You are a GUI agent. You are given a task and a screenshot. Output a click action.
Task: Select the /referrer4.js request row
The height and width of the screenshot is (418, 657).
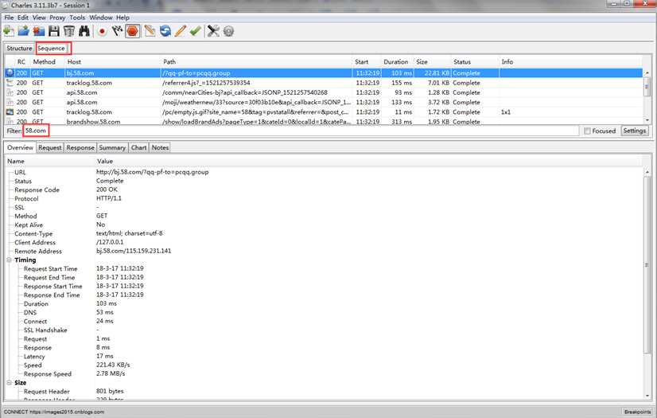[x=324, y=83]
